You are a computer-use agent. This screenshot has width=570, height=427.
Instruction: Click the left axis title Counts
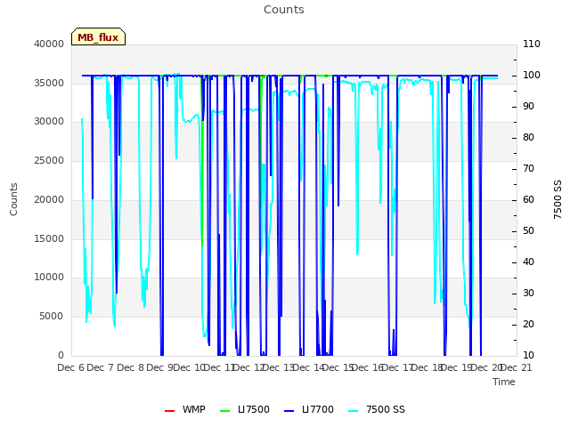click(14, 199)
